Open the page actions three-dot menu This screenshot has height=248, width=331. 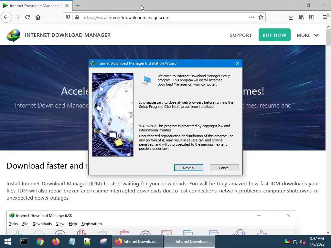(251, 17)
